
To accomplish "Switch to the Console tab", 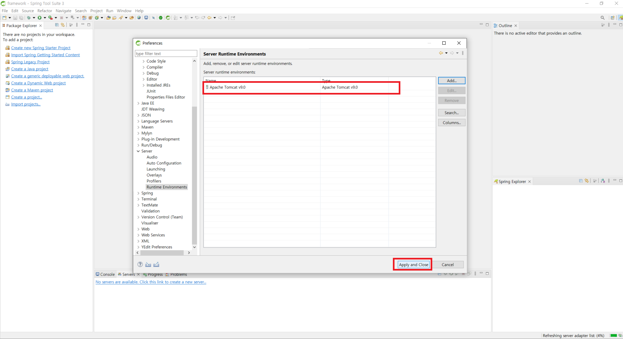I will pyautogui.click(x=105, y=274).
